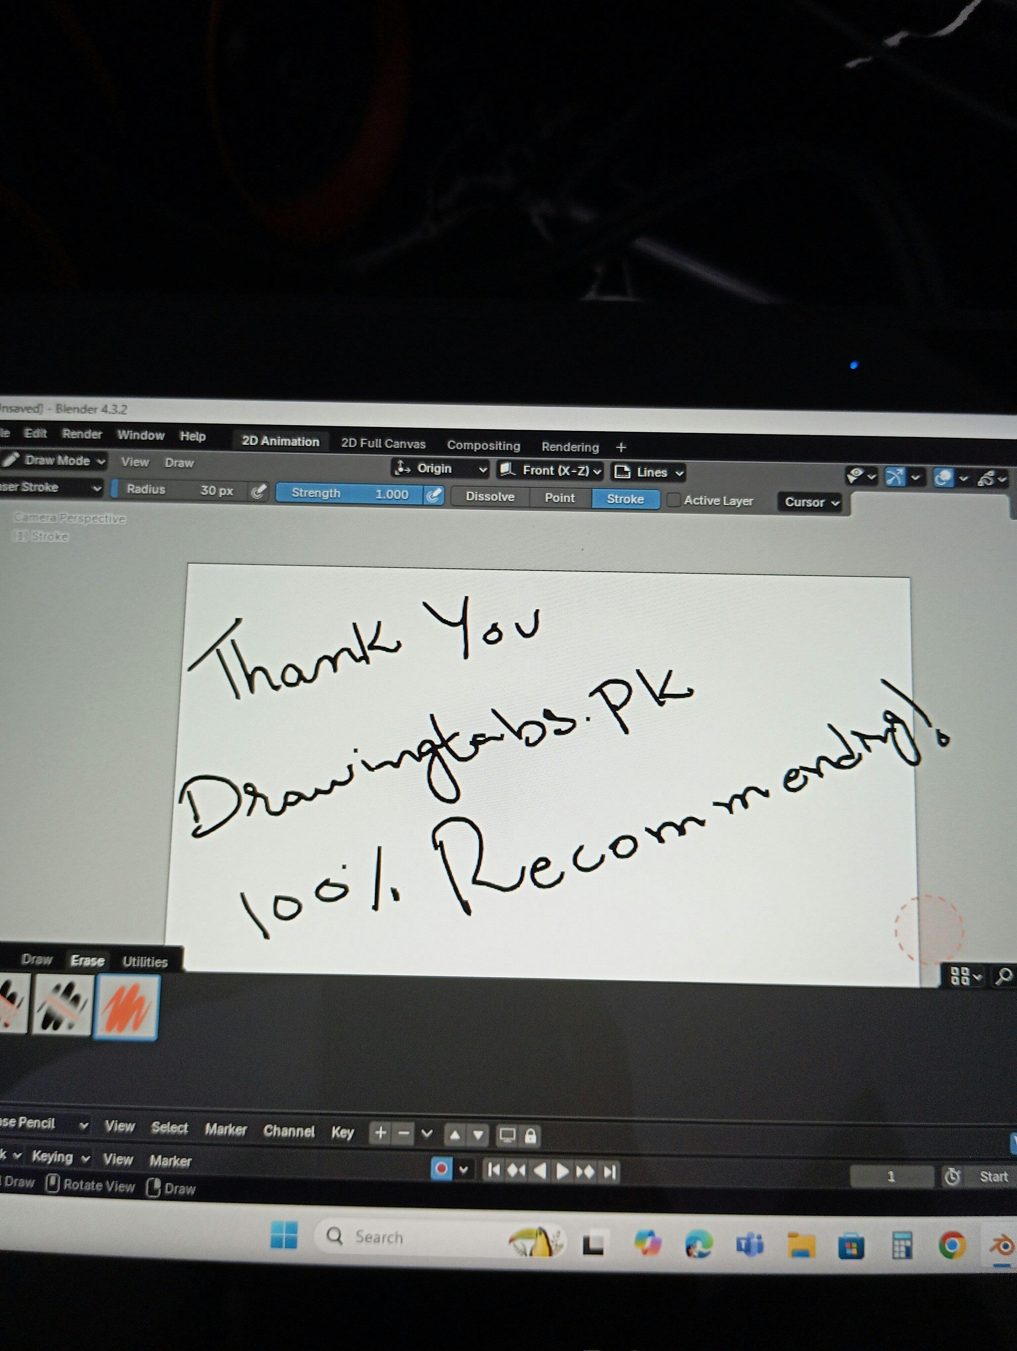The width and height of the screenshot is (1017, 1351).
Task: Open the viewport Draw menu
Action: [x=179, y=463]
